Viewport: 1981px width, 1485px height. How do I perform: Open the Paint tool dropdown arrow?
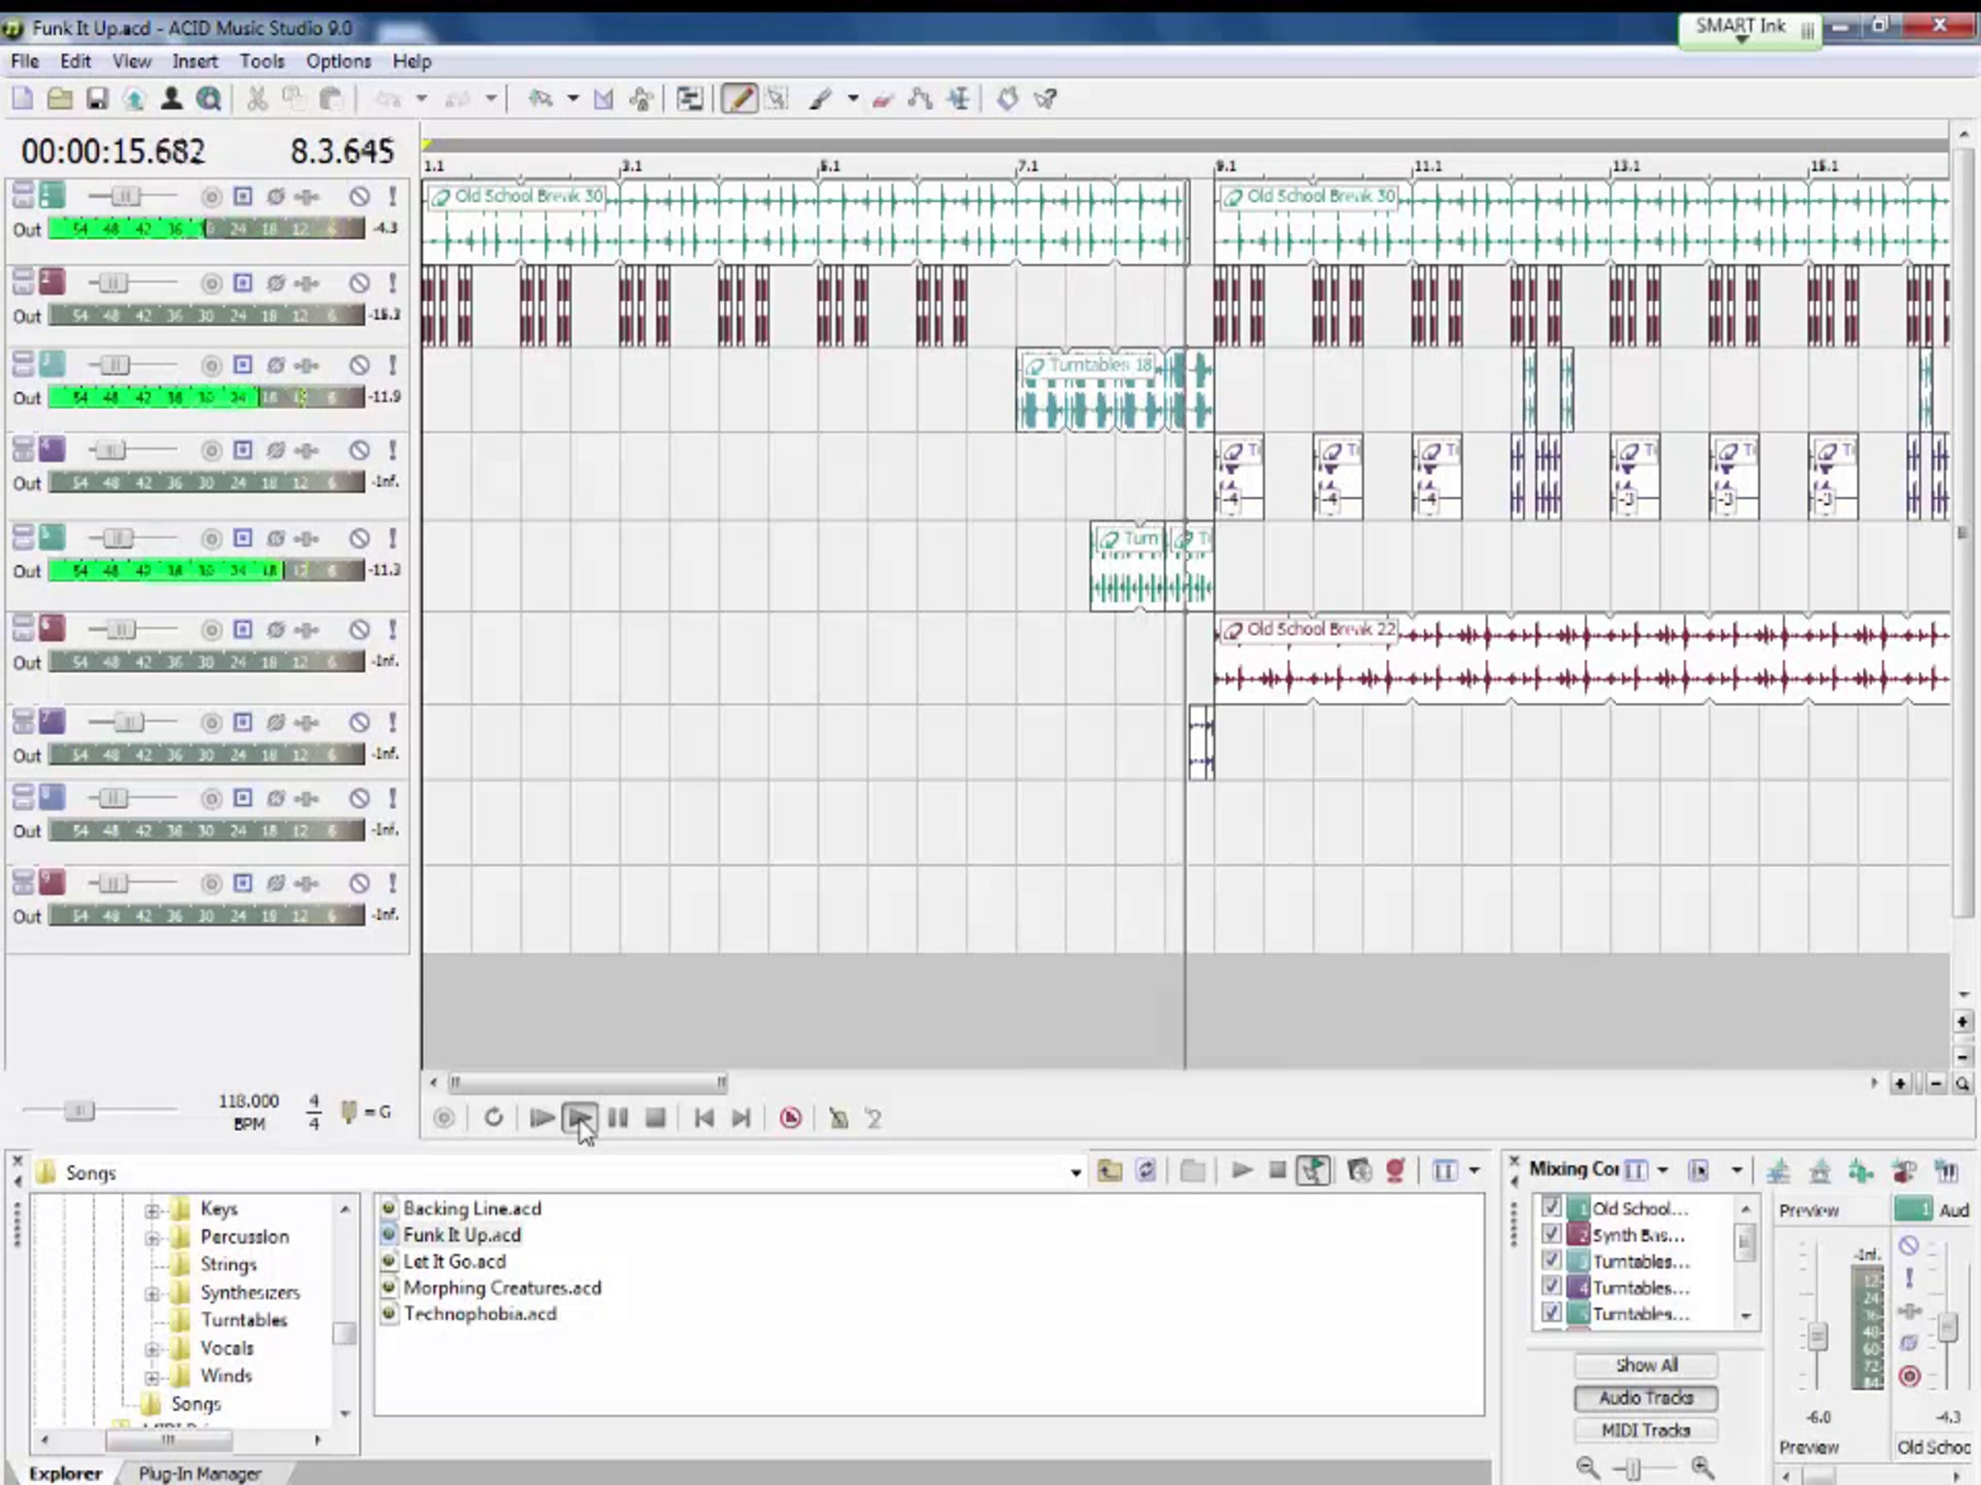tap(852, 98)
